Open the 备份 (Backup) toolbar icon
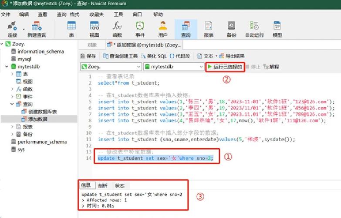The image size is (341, 218). click(x=231, y=29)
